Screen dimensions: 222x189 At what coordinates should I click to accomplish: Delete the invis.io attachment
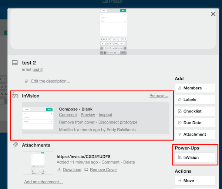129,162
